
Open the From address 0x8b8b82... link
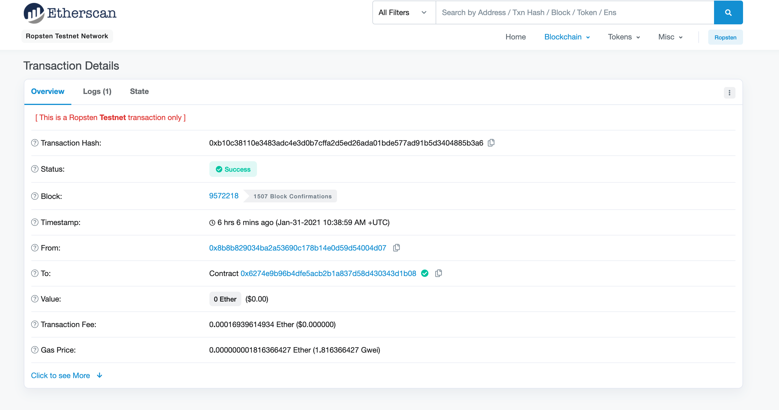click(x=298, y=248)
